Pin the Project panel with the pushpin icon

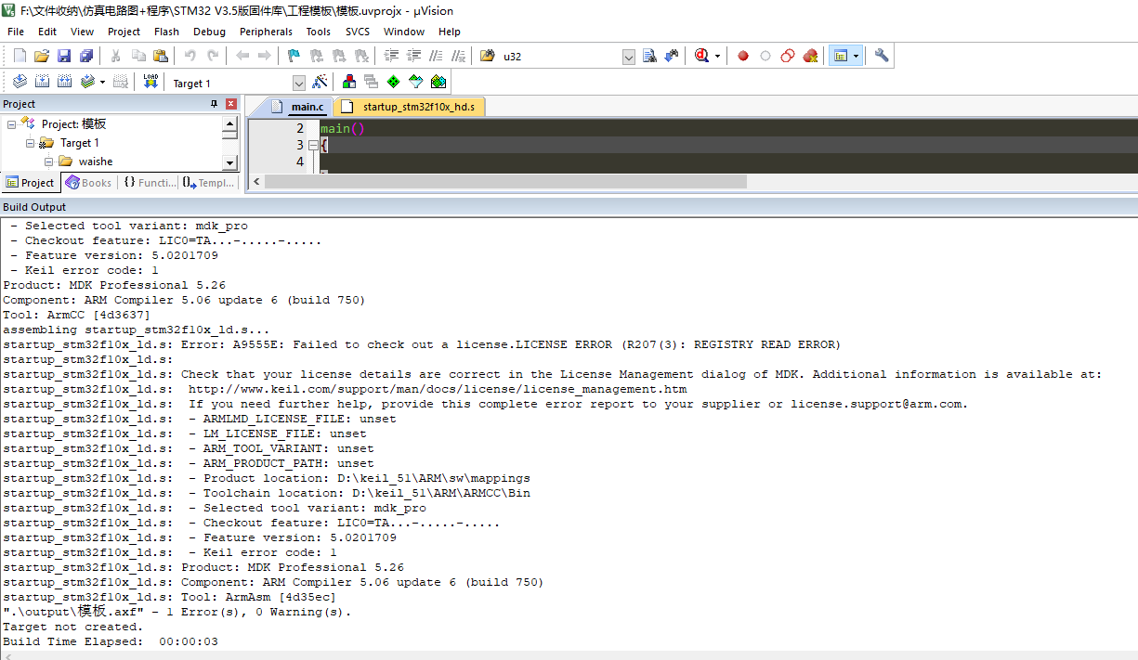[x=215, y=104]
